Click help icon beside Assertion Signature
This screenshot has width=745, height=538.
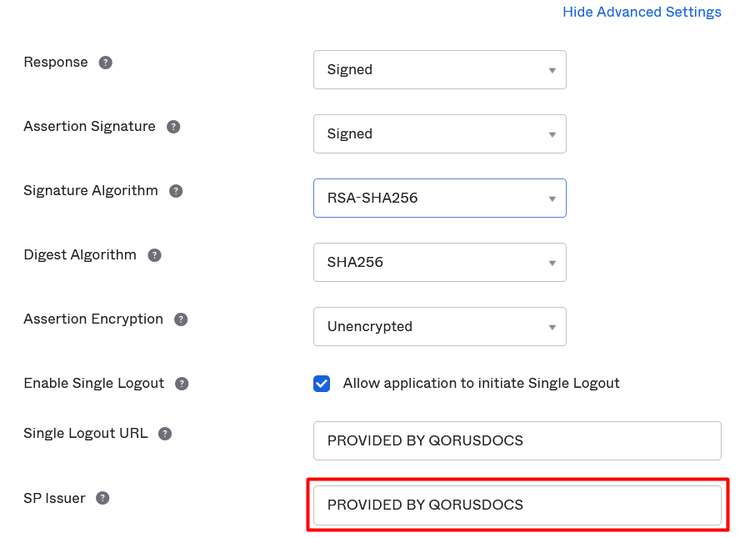(173, 127)
